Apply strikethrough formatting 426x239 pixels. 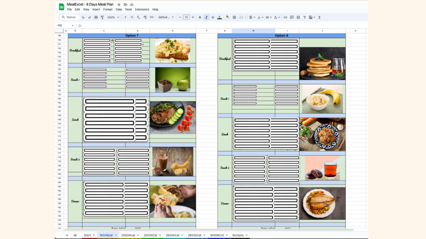point(213,17)
